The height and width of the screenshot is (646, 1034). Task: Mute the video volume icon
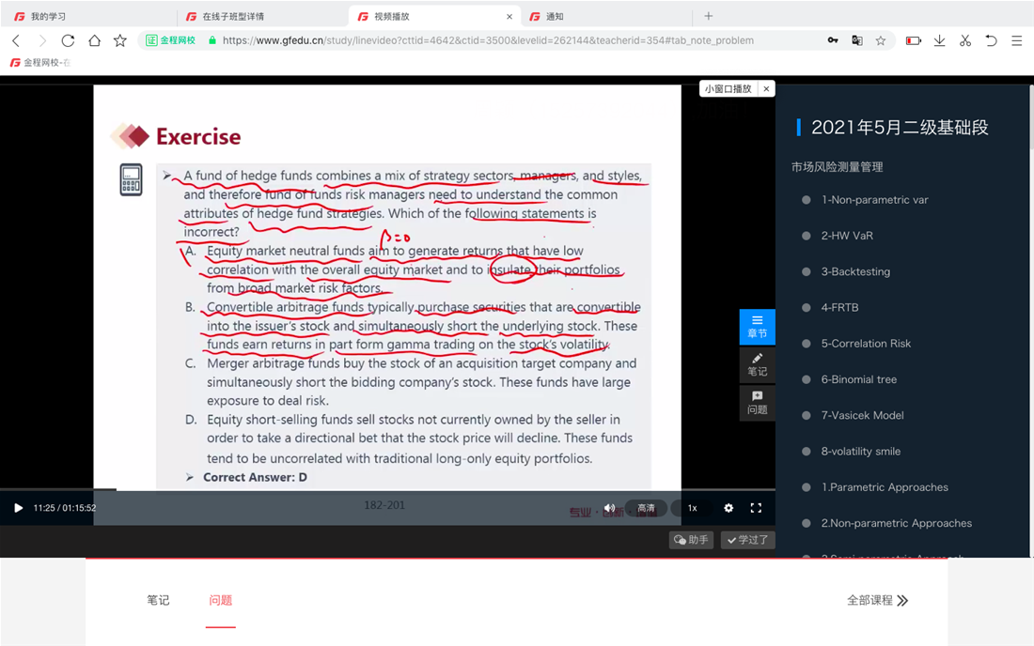(609, 508)
